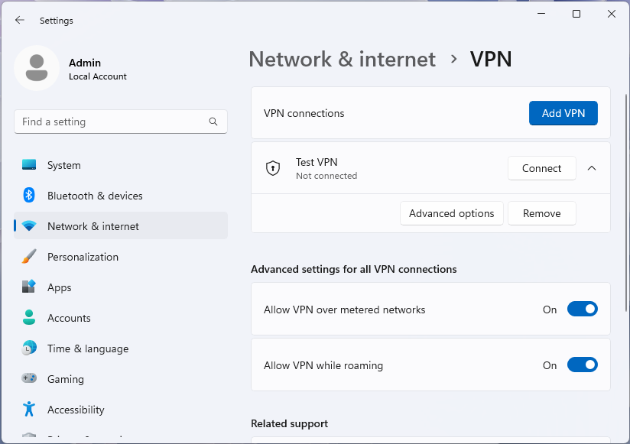630x444 pixels.
Task: Click the Add VPN button
Action: tap(563, 112)
